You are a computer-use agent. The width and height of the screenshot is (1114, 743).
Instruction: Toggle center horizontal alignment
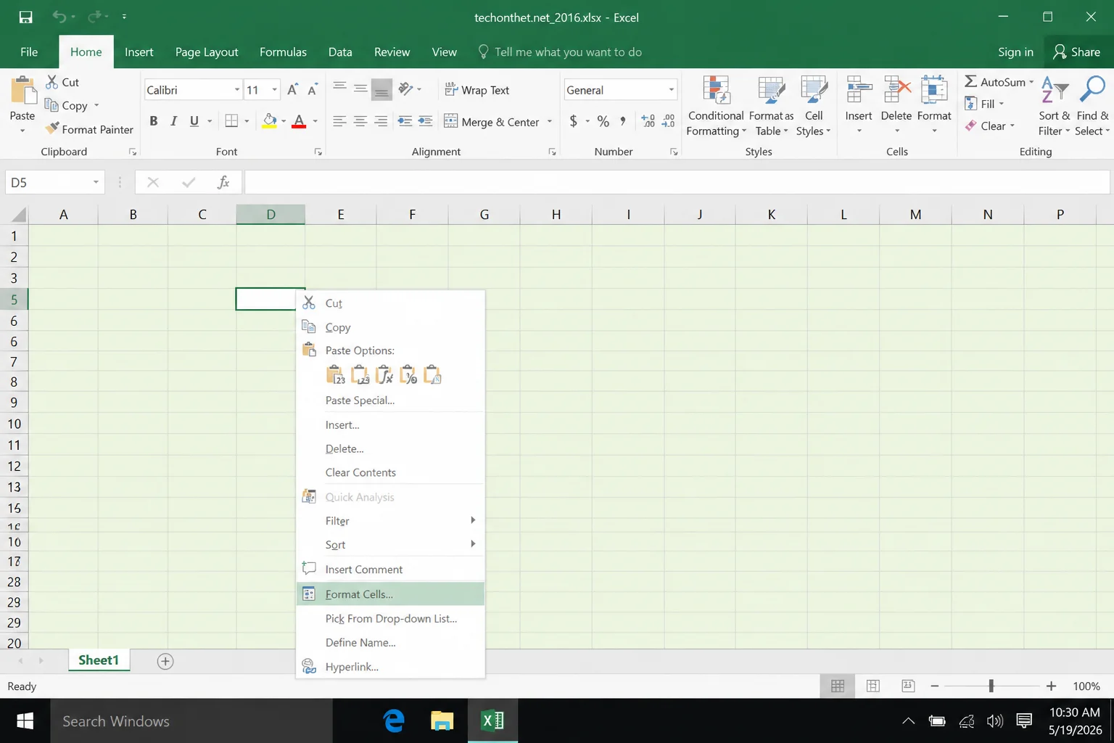pyautogui.click(x=360, y=121)
